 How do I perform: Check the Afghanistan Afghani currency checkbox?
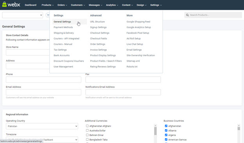click(87, 126)
